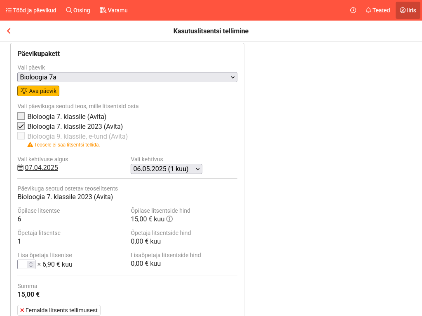Check Bioloogia 7. klassile (Avita) checkbox
The height and width of the screenshot is (316, 422).
pos(21,116)
